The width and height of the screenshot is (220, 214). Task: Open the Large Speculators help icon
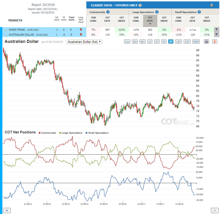pyautogui.click(x=157, y=12)
